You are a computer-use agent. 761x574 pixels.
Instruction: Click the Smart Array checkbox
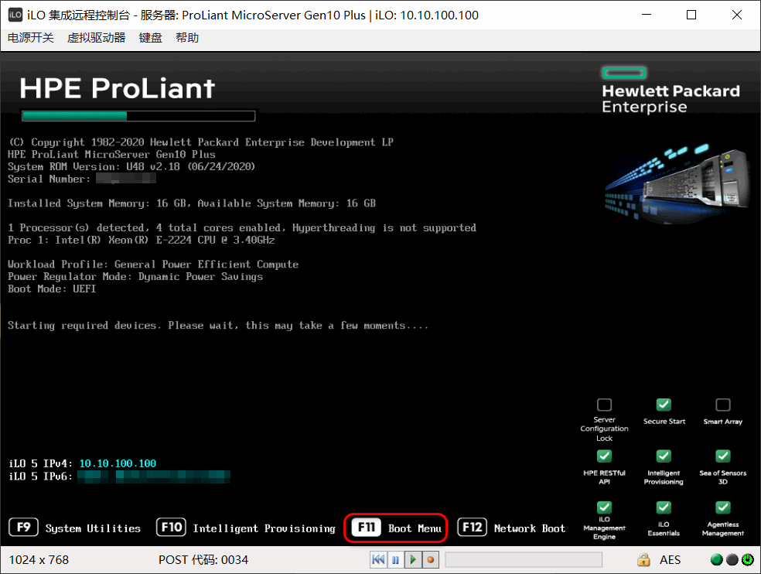coord(722,405)
